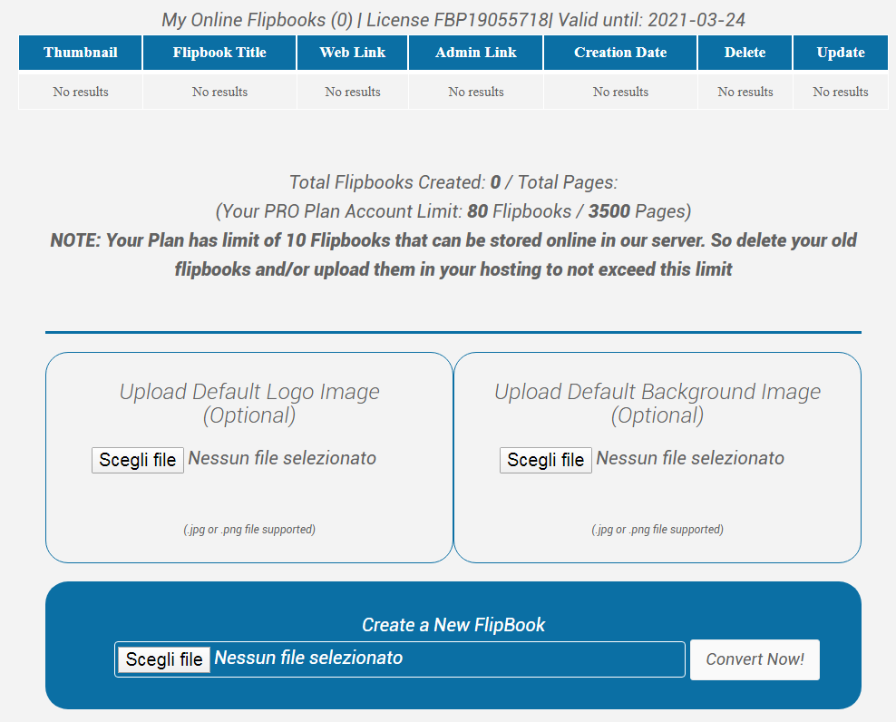Choose a file for the default background image
This screenshot has width=896, height=722.
(545, 460)
